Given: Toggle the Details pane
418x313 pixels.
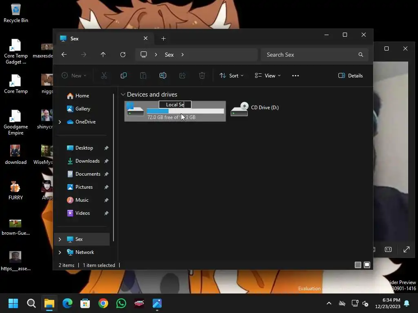Looking at the screenshot, I should (351, 75).
